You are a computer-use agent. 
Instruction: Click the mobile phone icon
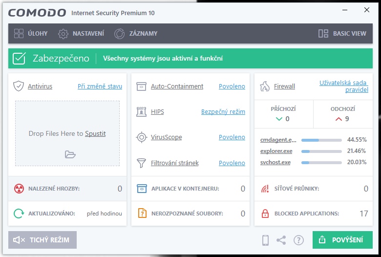coord(266,240)
